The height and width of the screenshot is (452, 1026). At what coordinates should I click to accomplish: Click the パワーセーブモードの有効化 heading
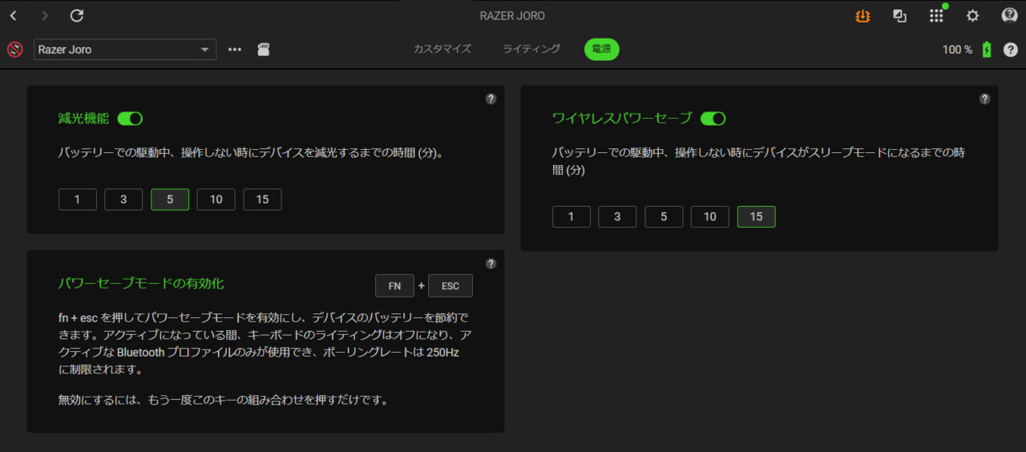pyautogui.click(x=141, y=283)
